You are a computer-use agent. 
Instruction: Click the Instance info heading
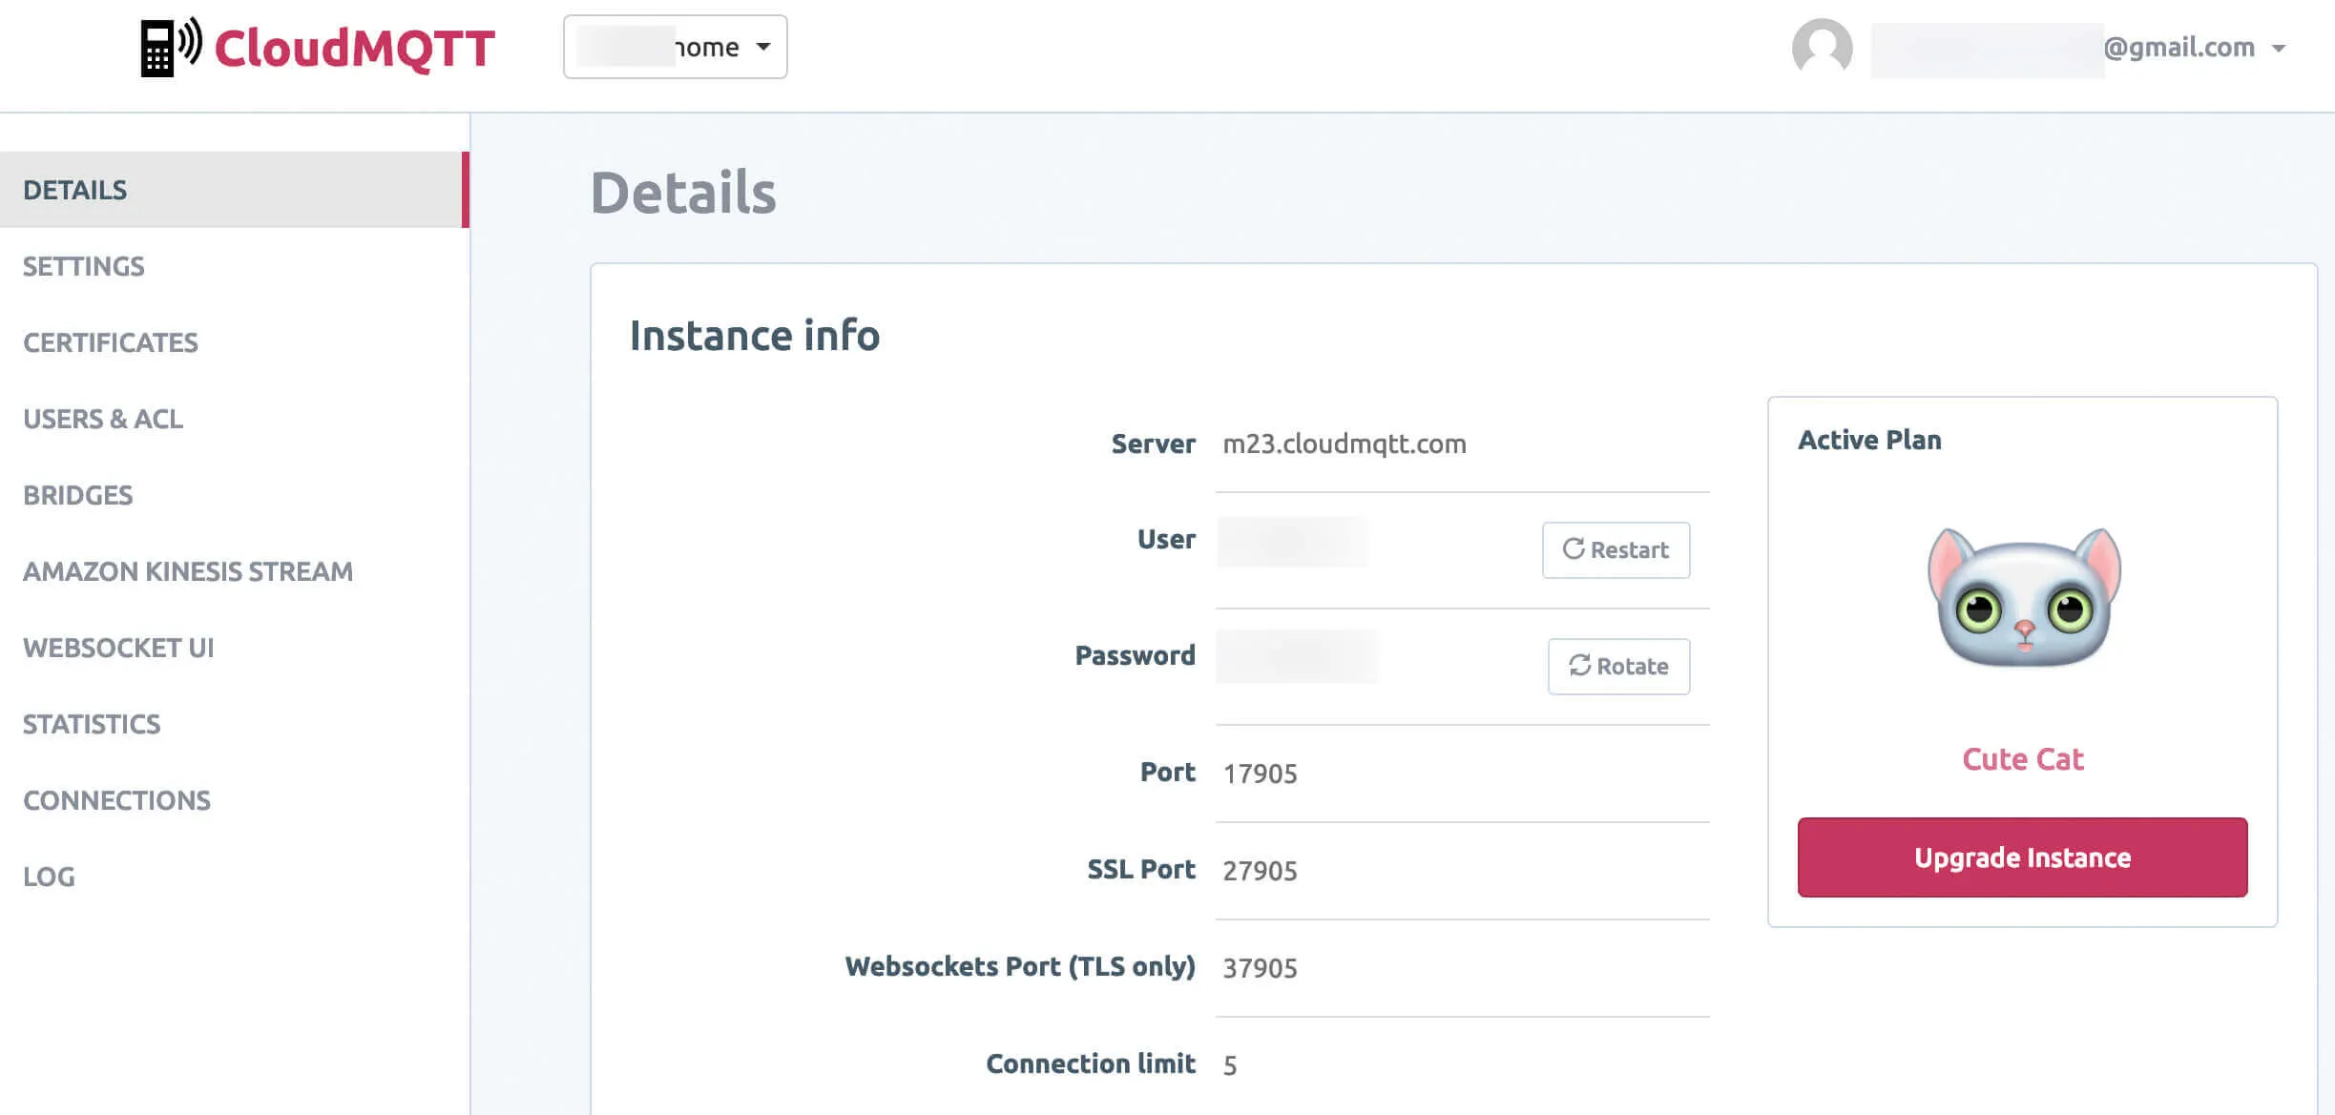tap(754, 336)
